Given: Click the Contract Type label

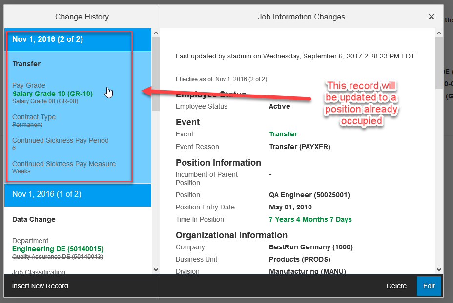Looking at the screenshot, I should coord(34,117).
